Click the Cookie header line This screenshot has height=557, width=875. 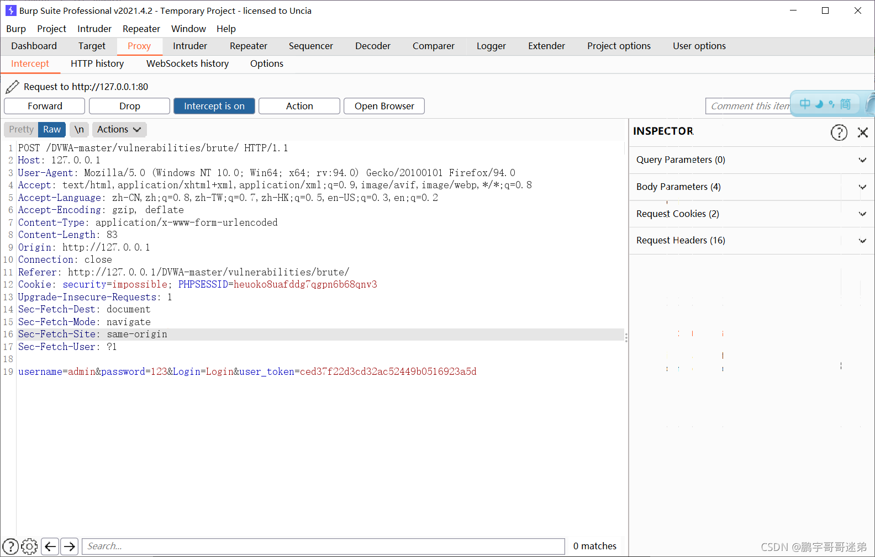[x=198, y=284]
